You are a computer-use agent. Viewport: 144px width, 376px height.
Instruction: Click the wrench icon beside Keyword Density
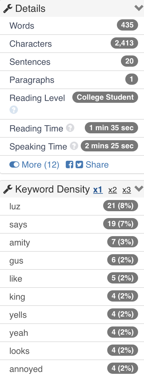[x=8, y=189]
